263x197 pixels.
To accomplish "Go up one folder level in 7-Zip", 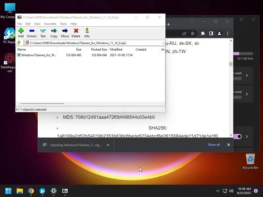I will pos(19,43).
